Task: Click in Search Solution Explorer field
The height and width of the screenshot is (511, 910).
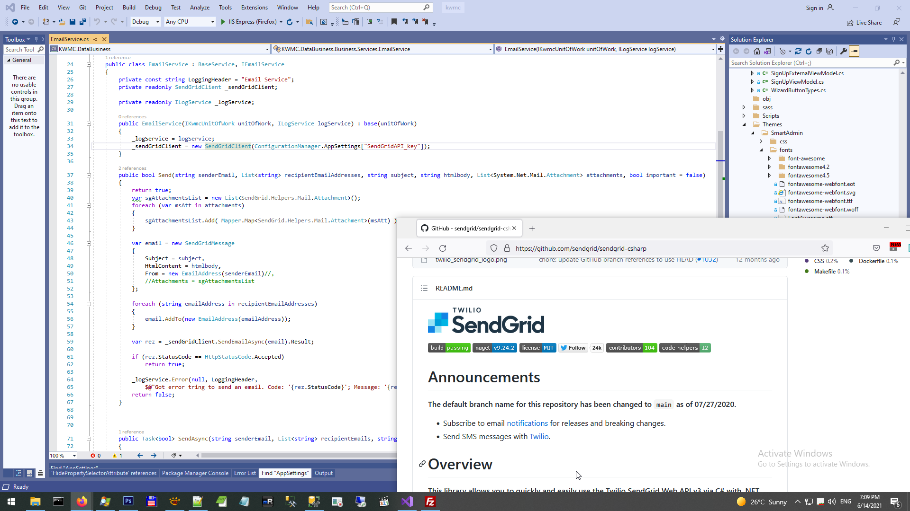Action: point(810,63)
